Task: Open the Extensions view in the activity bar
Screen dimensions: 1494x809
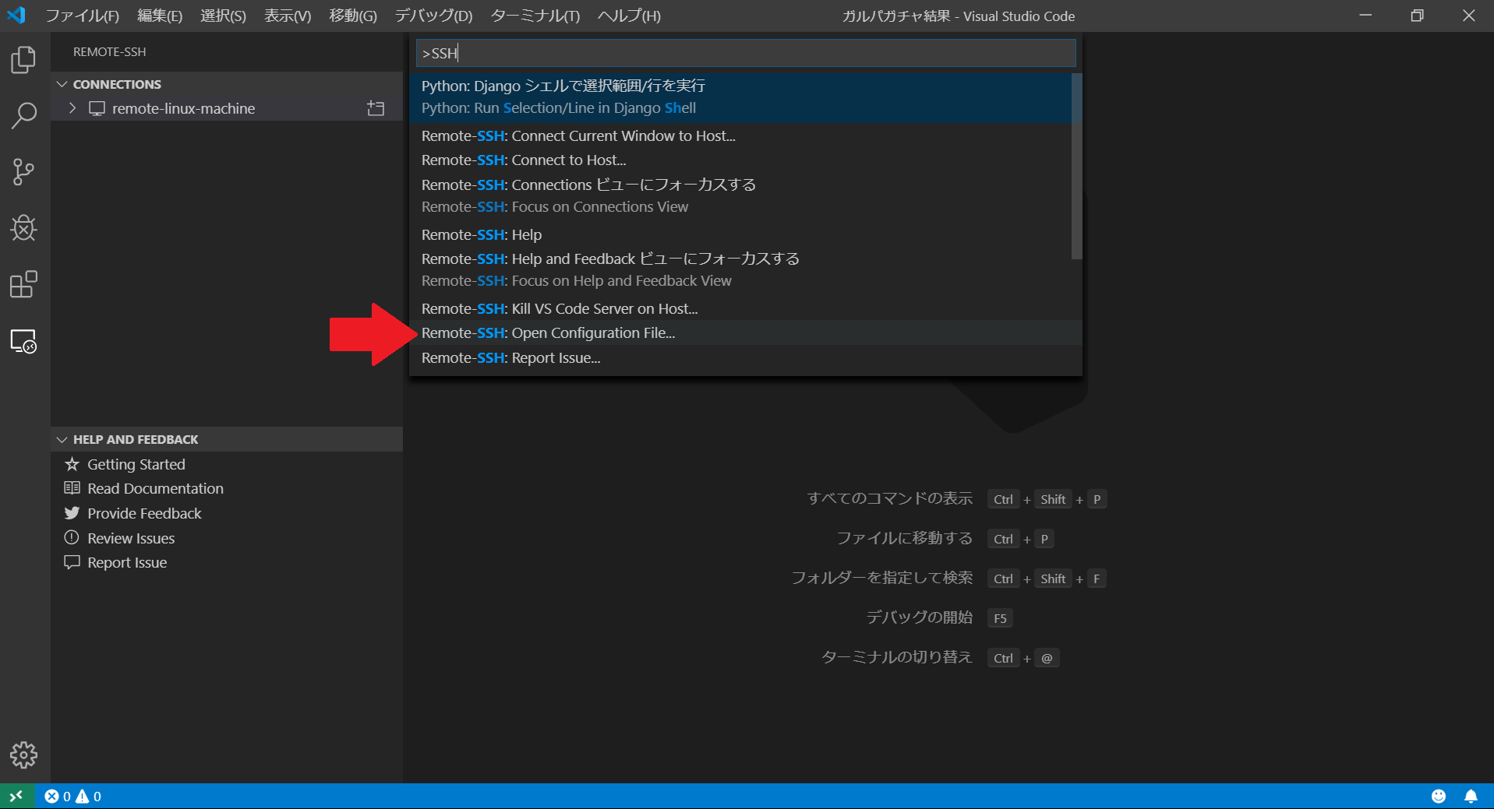Action: (23, 284)
